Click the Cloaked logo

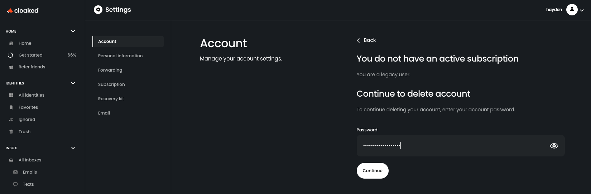click(x=23, y=11)
